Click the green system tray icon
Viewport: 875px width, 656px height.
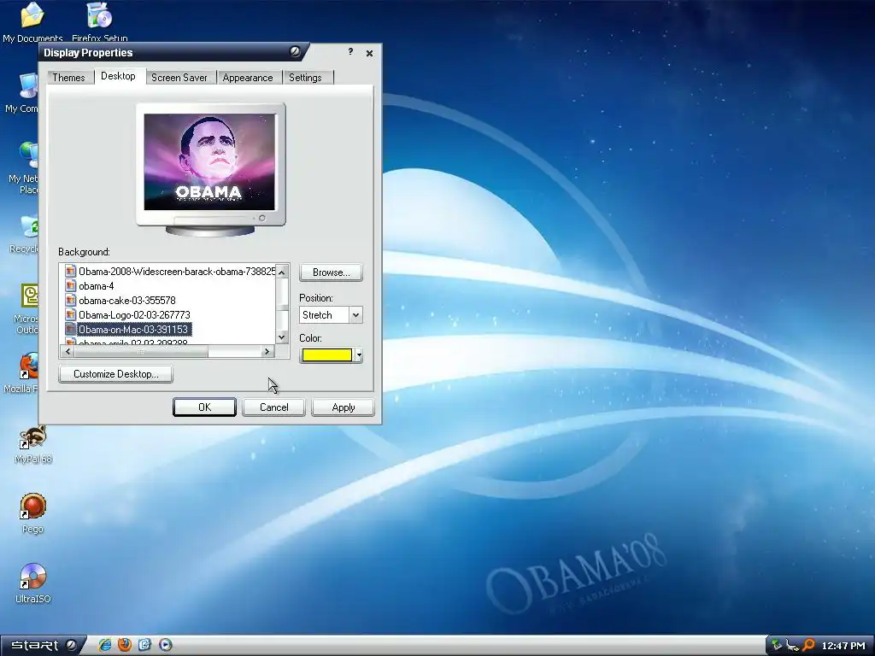click(776, 646)
